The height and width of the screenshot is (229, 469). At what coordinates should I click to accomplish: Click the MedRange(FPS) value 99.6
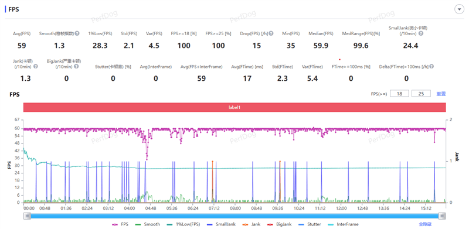pos(361,46)
